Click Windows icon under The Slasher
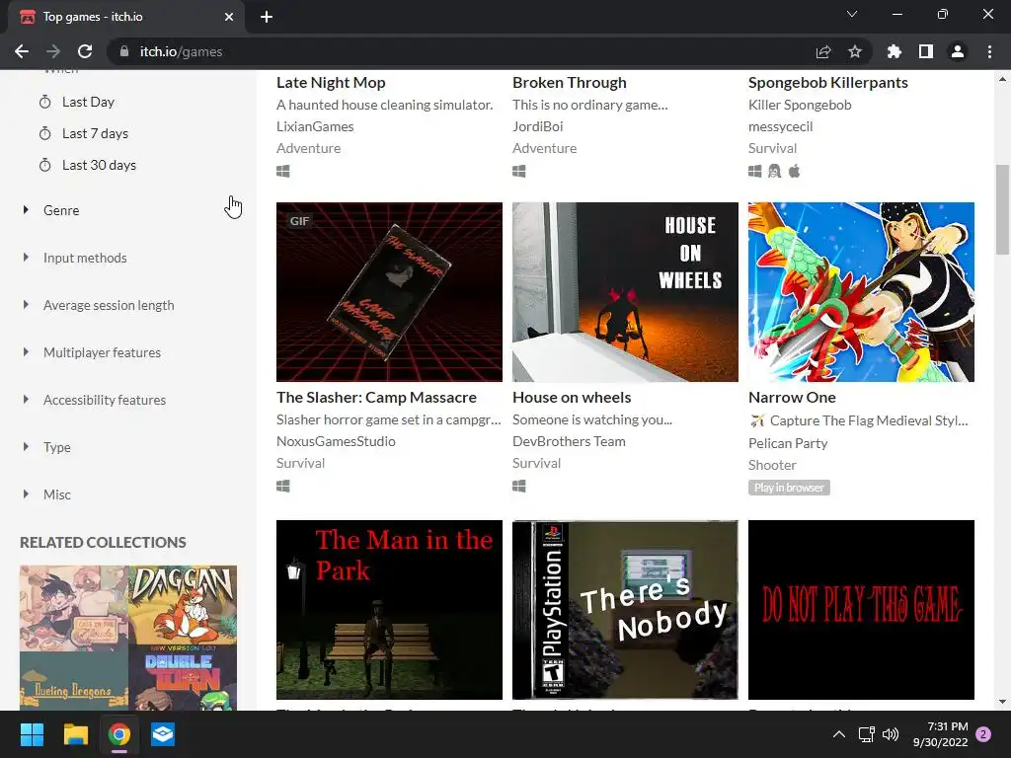This screenshot has width=1011, height=758. [283, 486]
